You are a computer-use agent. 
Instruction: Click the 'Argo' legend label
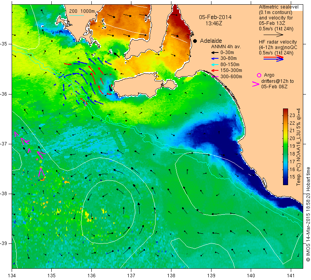pos(269,75)
